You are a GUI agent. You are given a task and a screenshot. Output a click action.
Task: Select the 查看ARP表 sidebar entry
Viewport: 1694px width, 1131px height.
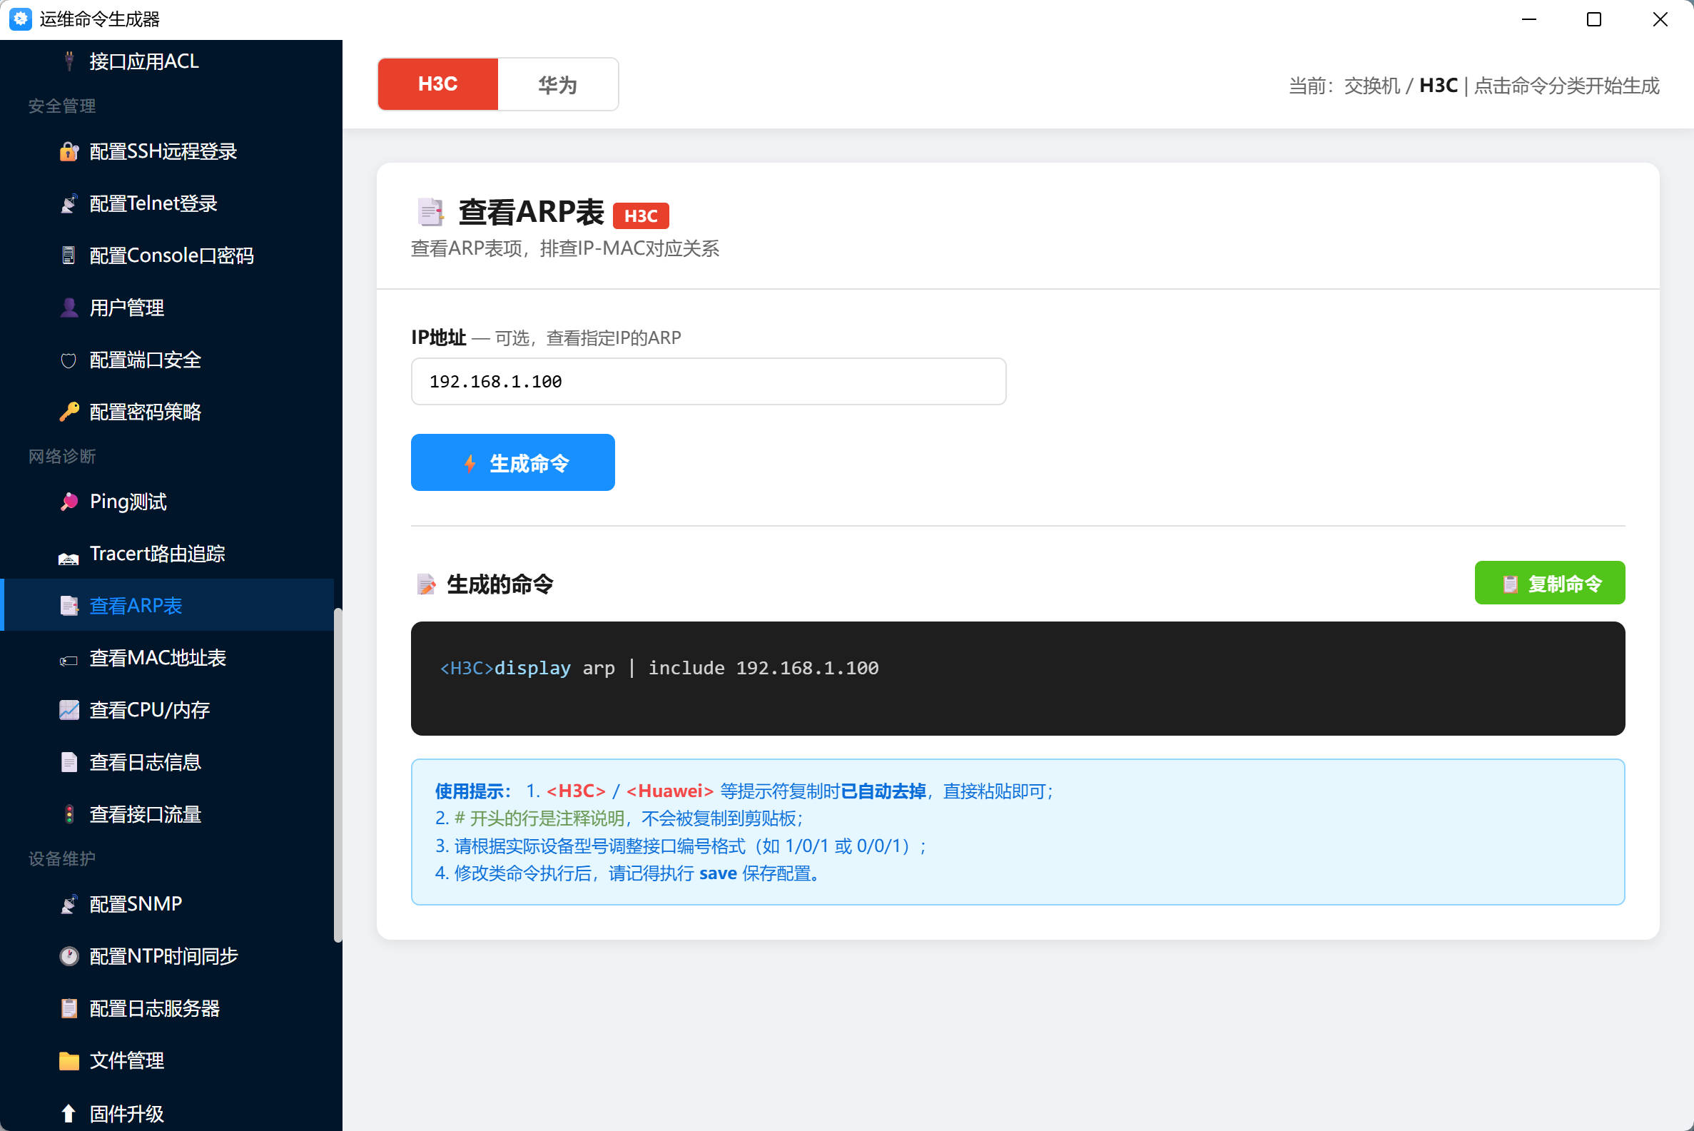[x=167, y=605]
